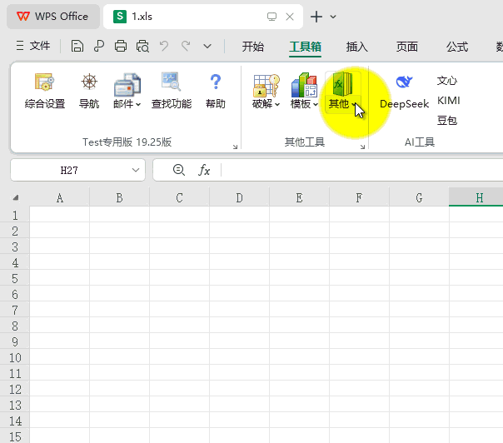The width and height of the screenshot is (503, 443).
Task: Click the save icon in quick toolbar
Action: click(x=77, y=47)
